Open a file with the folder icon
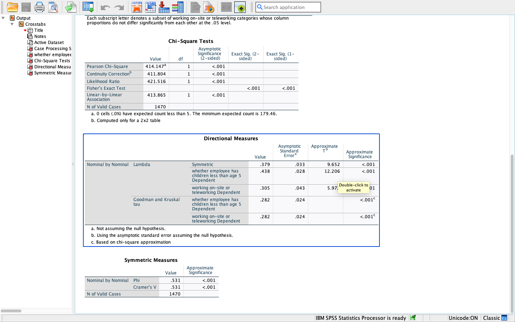This screenshot has width=515, height=322. [x=13, y=7]
